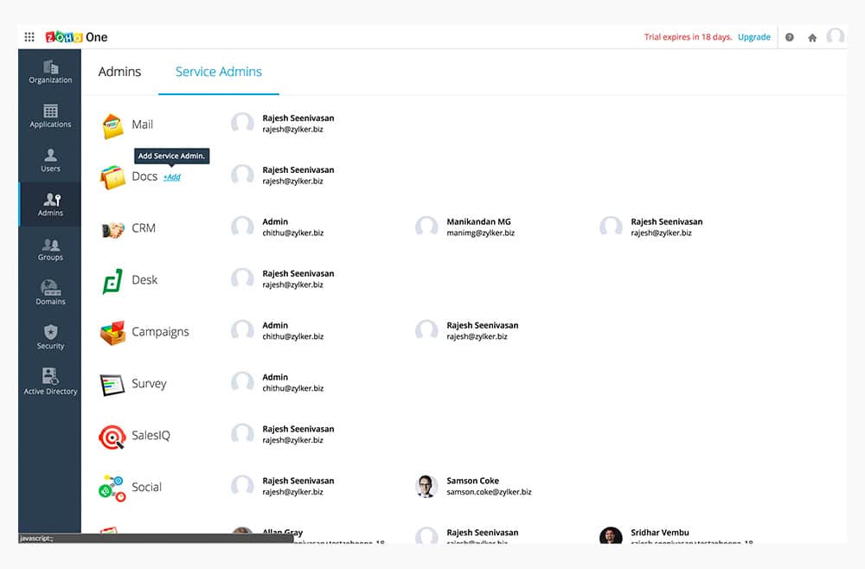Select the Service Admins tab

coord(219,72)
